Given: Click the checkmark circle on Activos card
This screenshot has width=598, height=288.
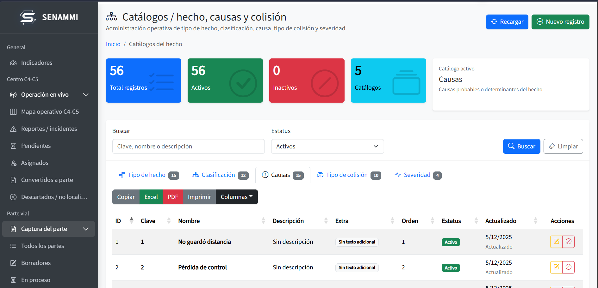Looking at the screenshot, I should [x=243, y=83].
